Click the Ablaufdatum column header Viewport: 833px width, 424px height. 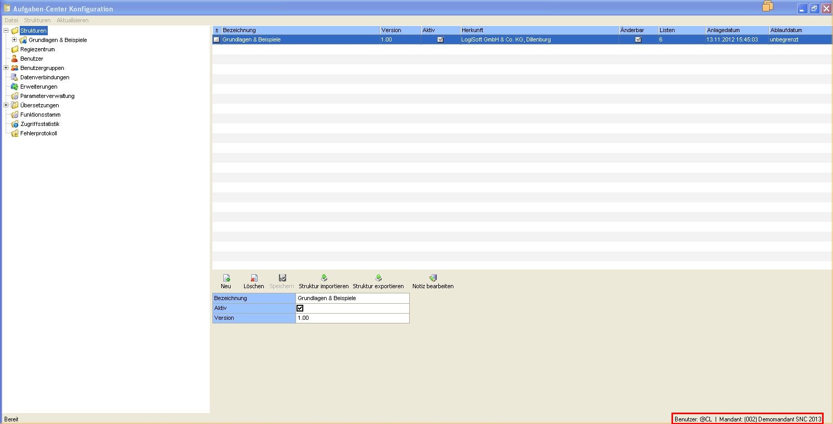(x=800, y=30)
